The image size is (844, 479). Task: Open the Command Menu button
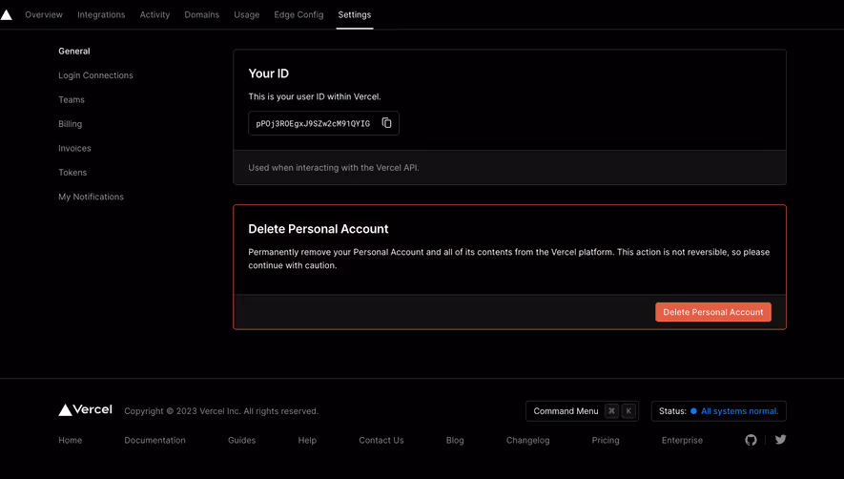(x=582, y=411)
